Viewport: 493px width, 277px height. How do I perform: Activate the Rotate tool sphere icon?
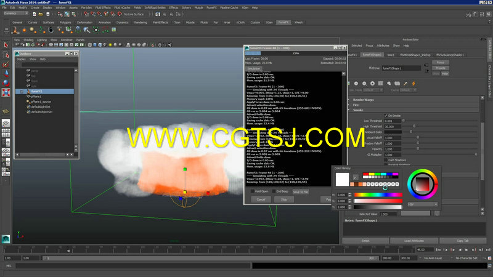(x=6, y=82)
